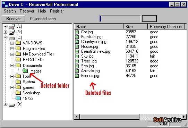The width and height of the screenshot is (188, 128).
Task: Expand the B: drive node
Action: pos(5,32)
